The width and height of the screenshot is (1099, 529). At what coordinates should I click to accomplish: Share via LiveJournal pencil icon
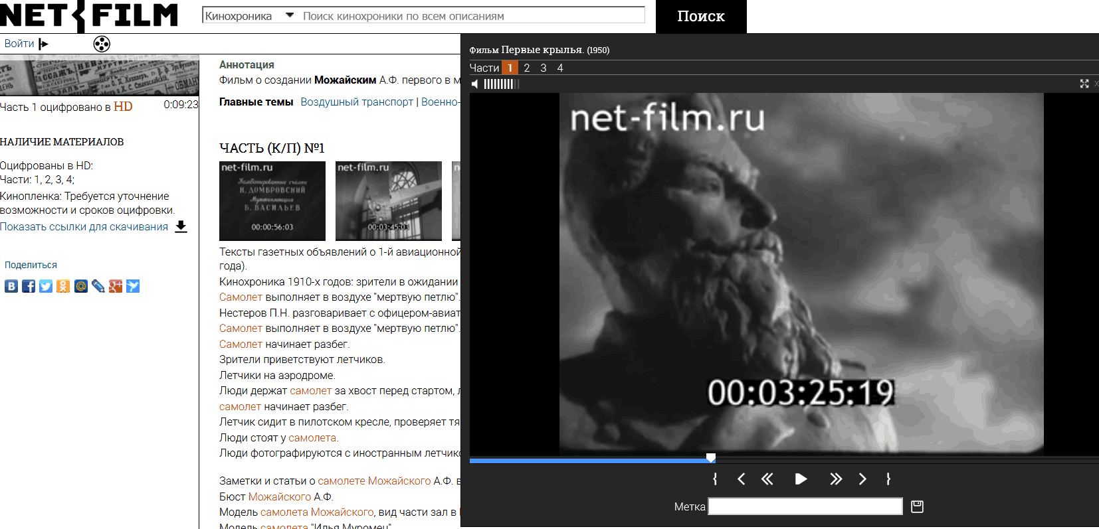[98, 286]
